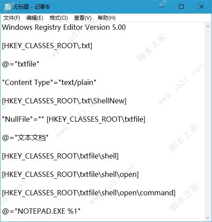Viewport: 212px width, 222px height.
Task: Open the 文件(F) menu
Action: click(x=12, y=18)
